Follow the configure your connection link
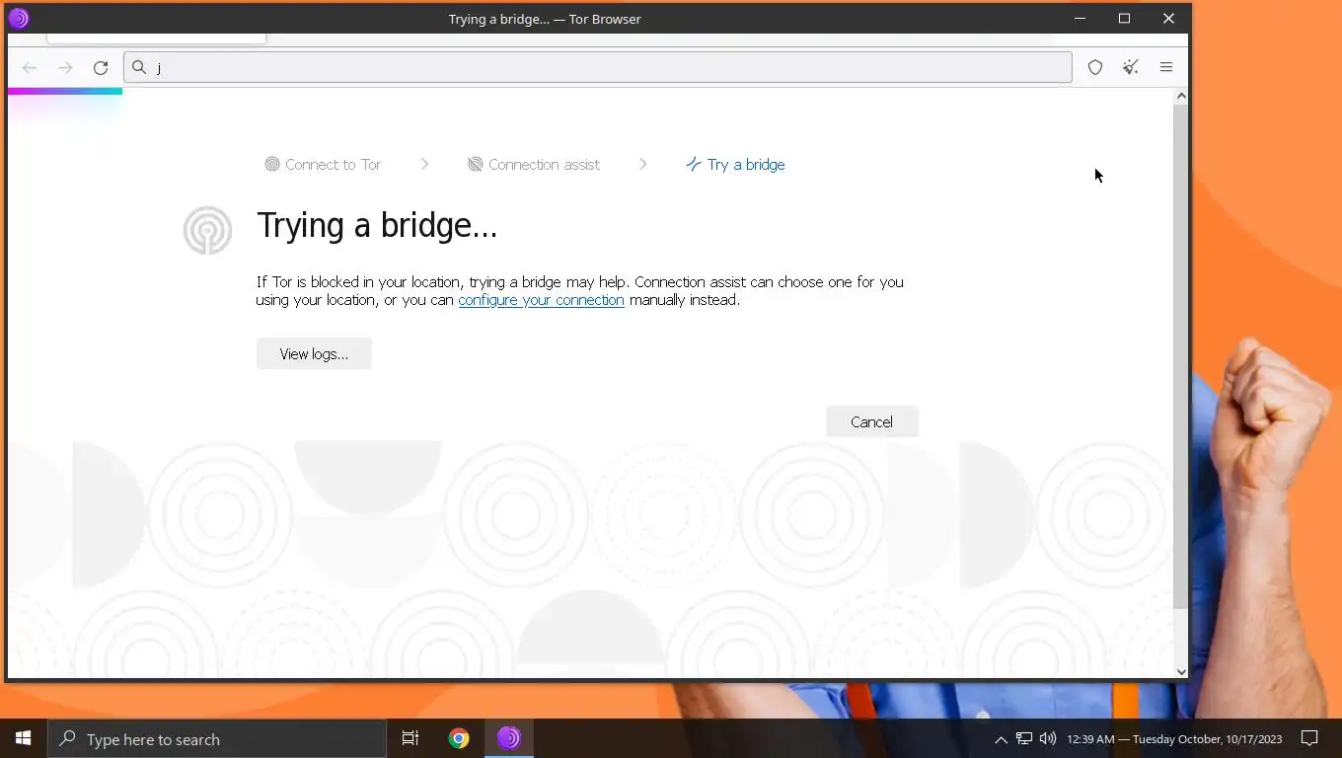 [x=541, y=300]
